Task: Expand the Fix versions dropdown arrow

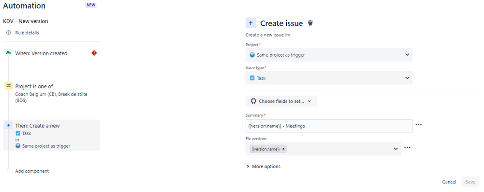Action: tap(396, 149)
